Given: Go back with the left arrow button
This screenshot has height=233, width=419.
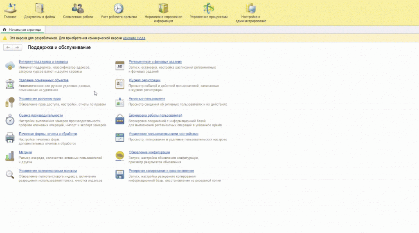Looking at the screenshot, I should click(8, 48).
